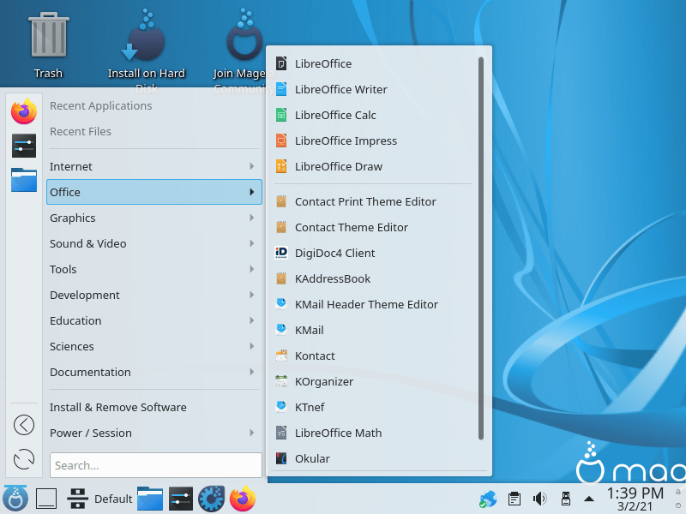Image resolution: width=686 pixels, height=514 pixels.
Task: Expand the Development category
Action: tap(154, 296)
